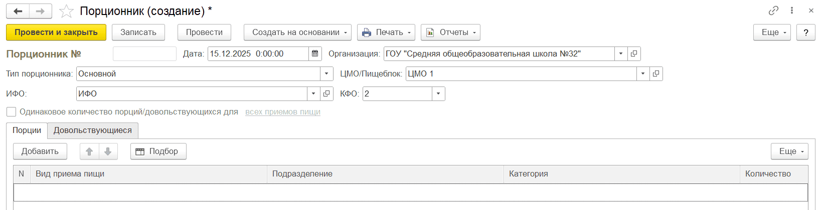Click the back navigation arrow

[x=18, y=11]
